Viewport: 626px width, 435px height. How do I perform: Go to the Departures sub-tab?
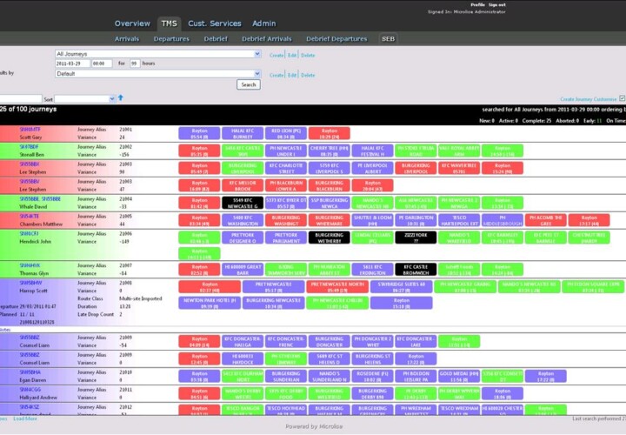click(171, 39)
